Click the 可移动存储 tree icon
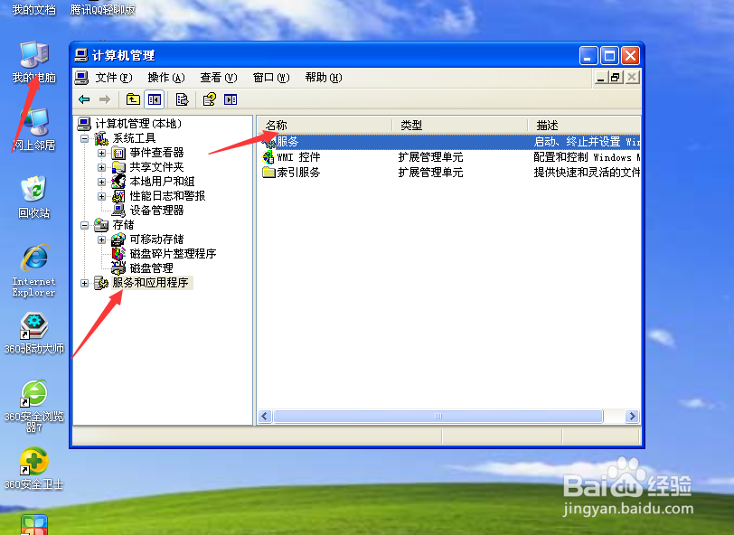Viewport: 734px width, 535px height. (118, 239)
